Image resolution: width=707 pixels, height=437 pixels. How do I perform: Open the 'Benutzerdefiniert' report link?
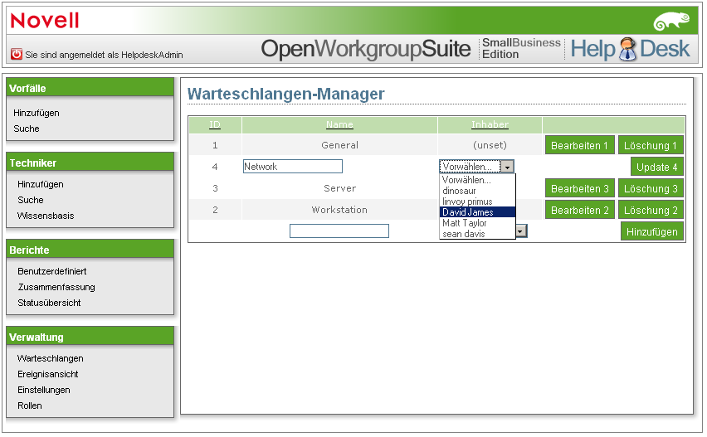(x=51, y=271)
